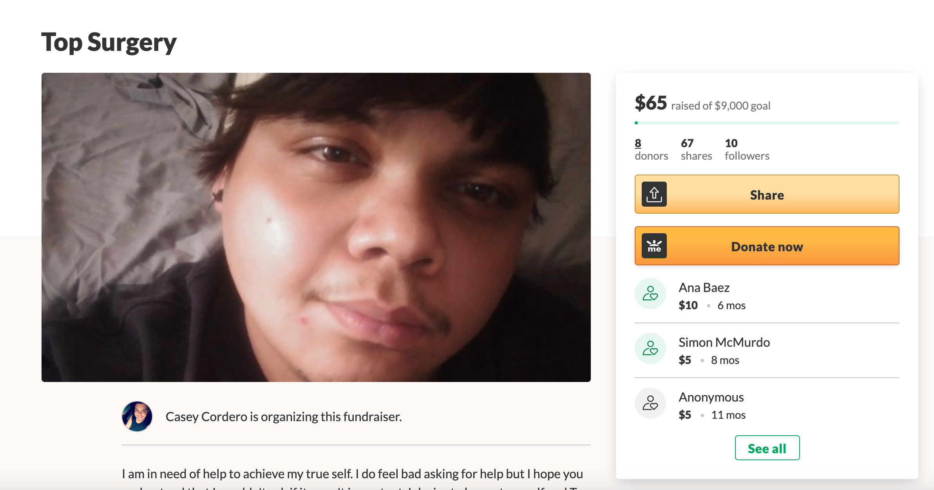Open the main fundraiser photo
This screenshot has height=490, width=934.
pyautogui.click(x=316, y=227)
